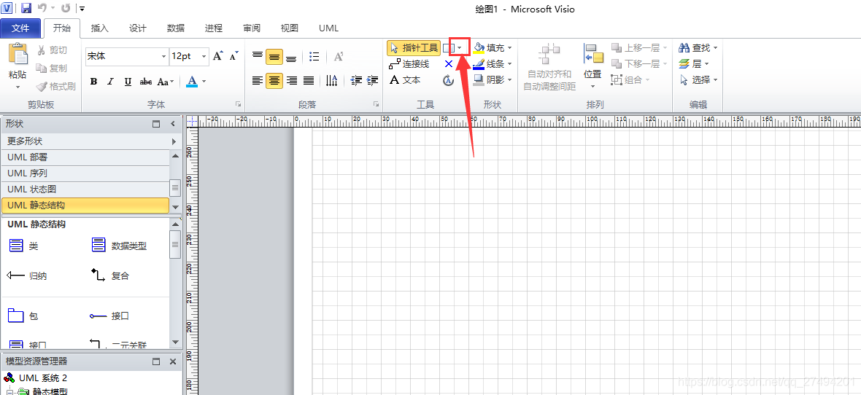Screen dimensions: 861x395
Task: Collapse the Shapes pane with chevron
Action: 173,124
